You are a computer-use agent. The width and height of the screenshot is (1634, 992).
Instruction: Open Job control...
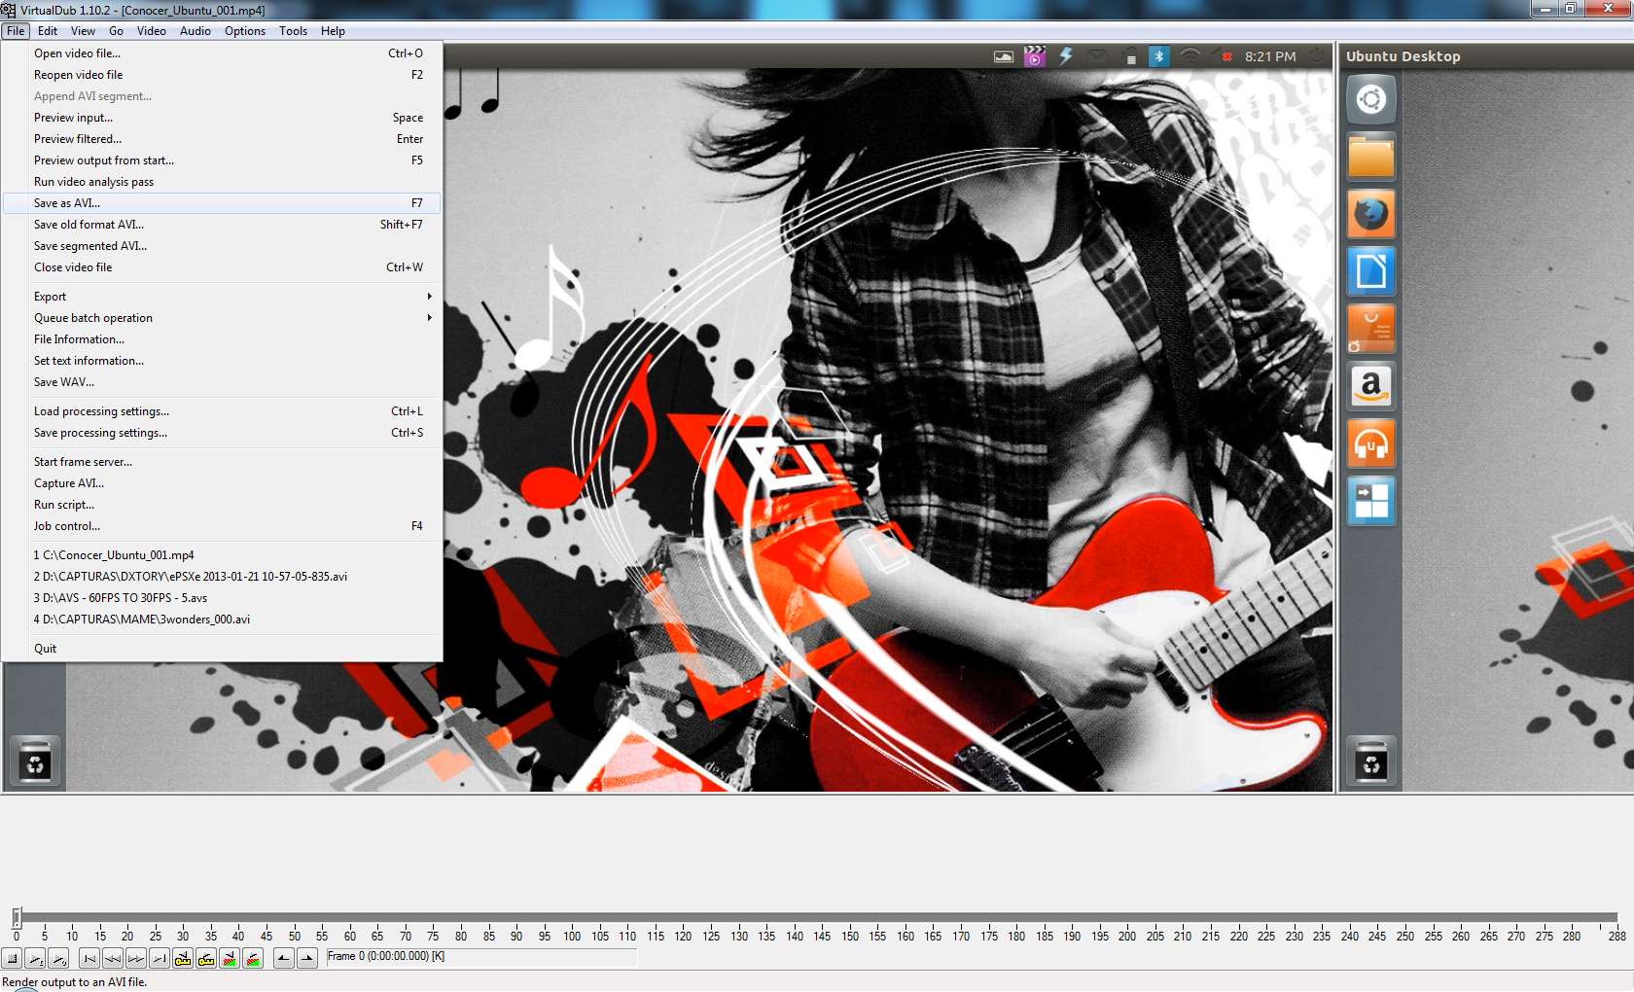point(222,526)
